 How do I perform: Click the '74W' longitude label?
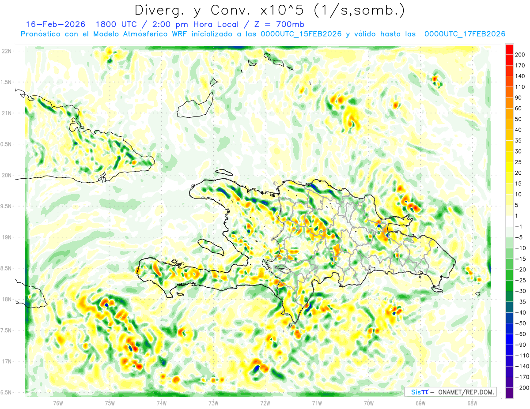[x=162, y=403]
